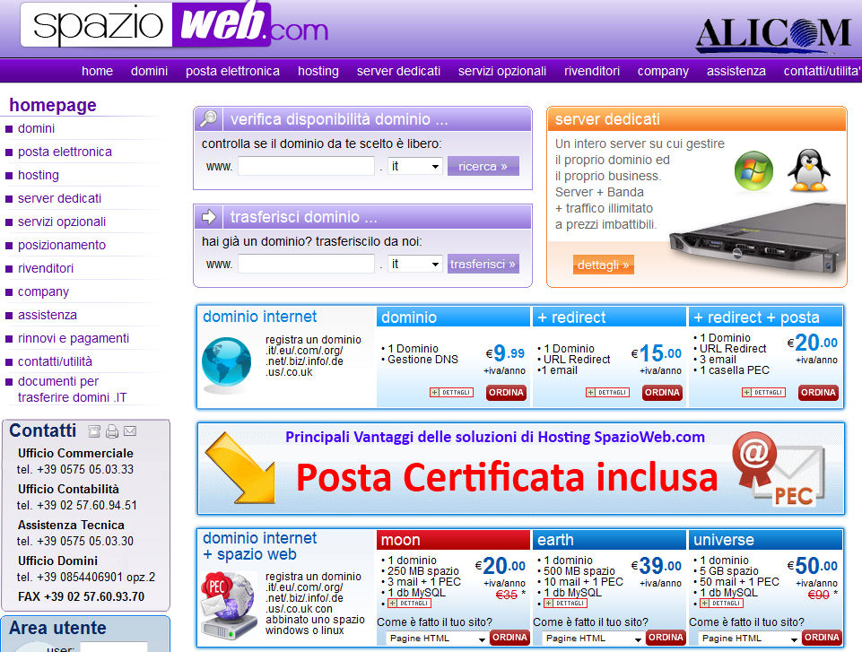
Task: Open the TLD dropdown in verifica disponibilità dominio
Action: pyautogui.click(x=415, y=166)
